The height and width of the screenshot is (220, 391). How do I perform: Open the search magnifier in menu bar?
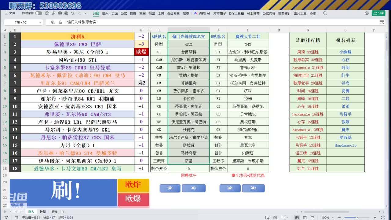[x=325, y=13]
